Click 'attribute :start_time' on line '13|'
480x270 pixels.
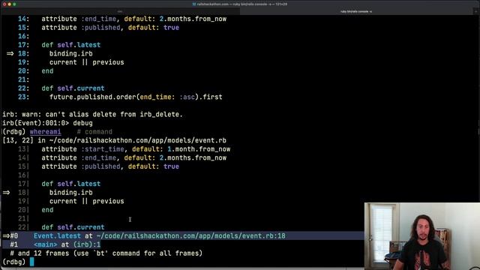click(x=83, y=149)
